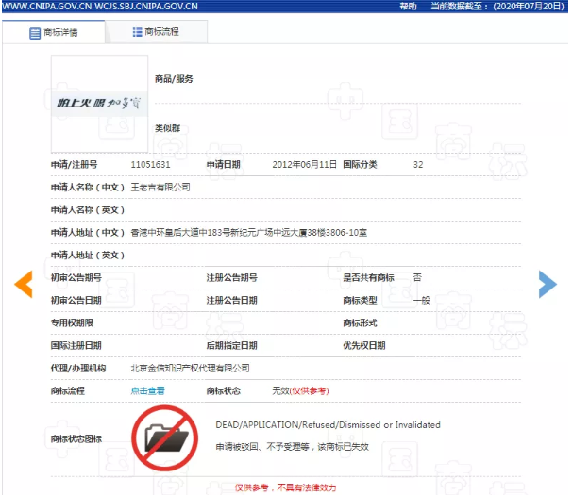Select applicant name 王老吉有限公司
573x495 pixels.
point(160,188)
